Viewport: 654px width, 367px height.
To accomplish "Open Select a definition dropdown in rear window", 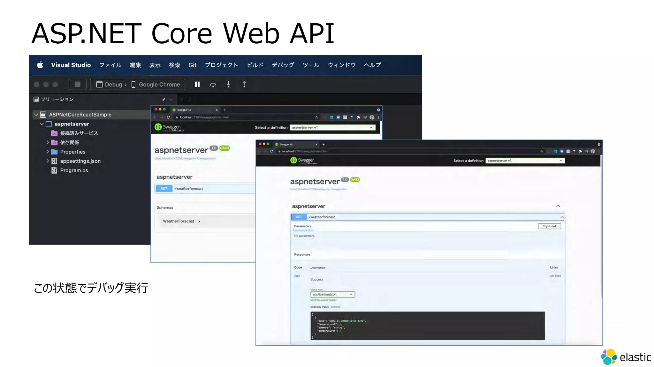I will [x=332, y=127].
